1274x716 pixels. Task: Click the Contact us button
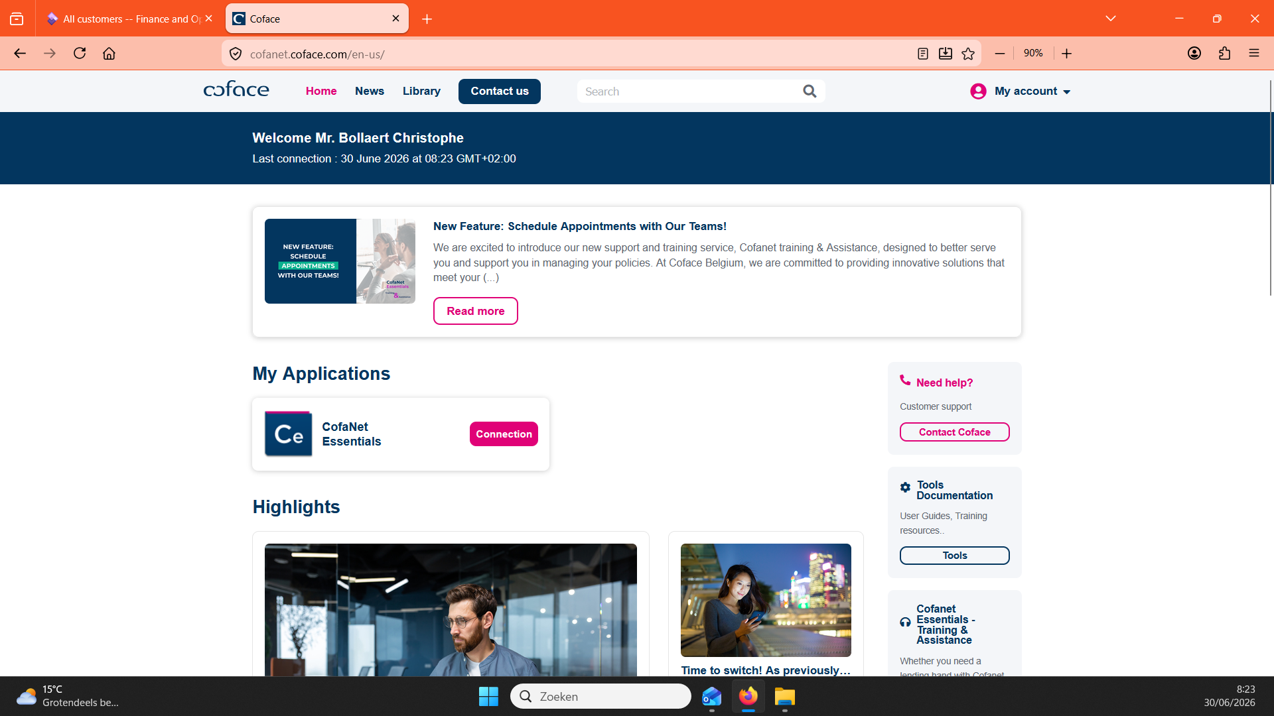500,91
